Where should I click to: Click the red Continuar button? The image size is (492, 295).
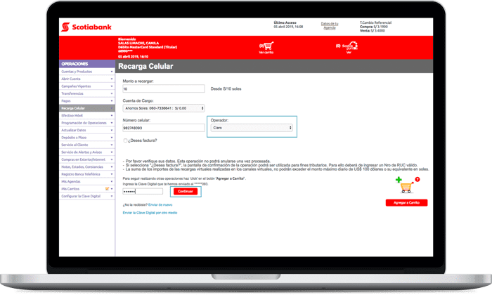186,191
